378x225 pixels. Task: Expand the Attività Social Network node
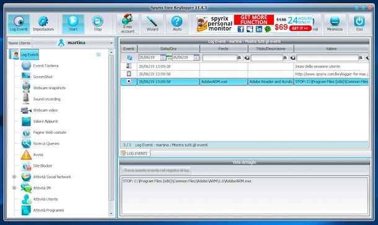(14, 177)
